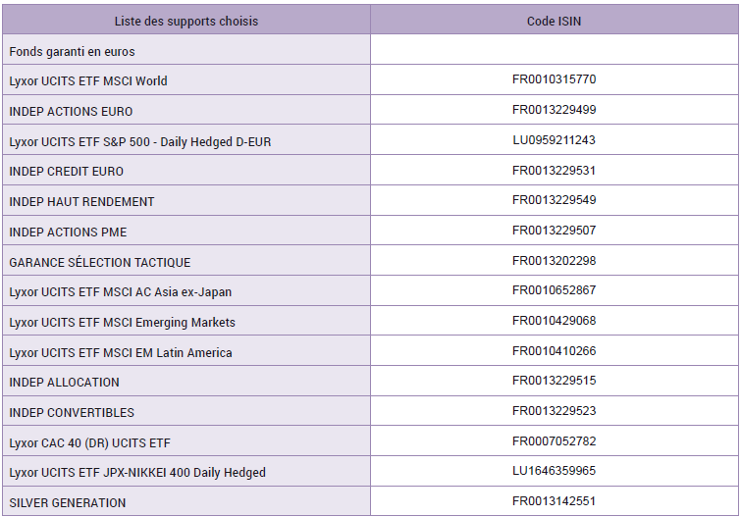
Task: Click the INDEP HAUT RENDEMENT row
Action: [x=81, y=202]
